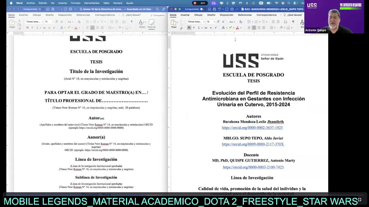This screenshot has width=369, height=207.
Task: Open Barahona Mendoza ORCID link 0000-0002-3637-1925
Action: (252, 128)
